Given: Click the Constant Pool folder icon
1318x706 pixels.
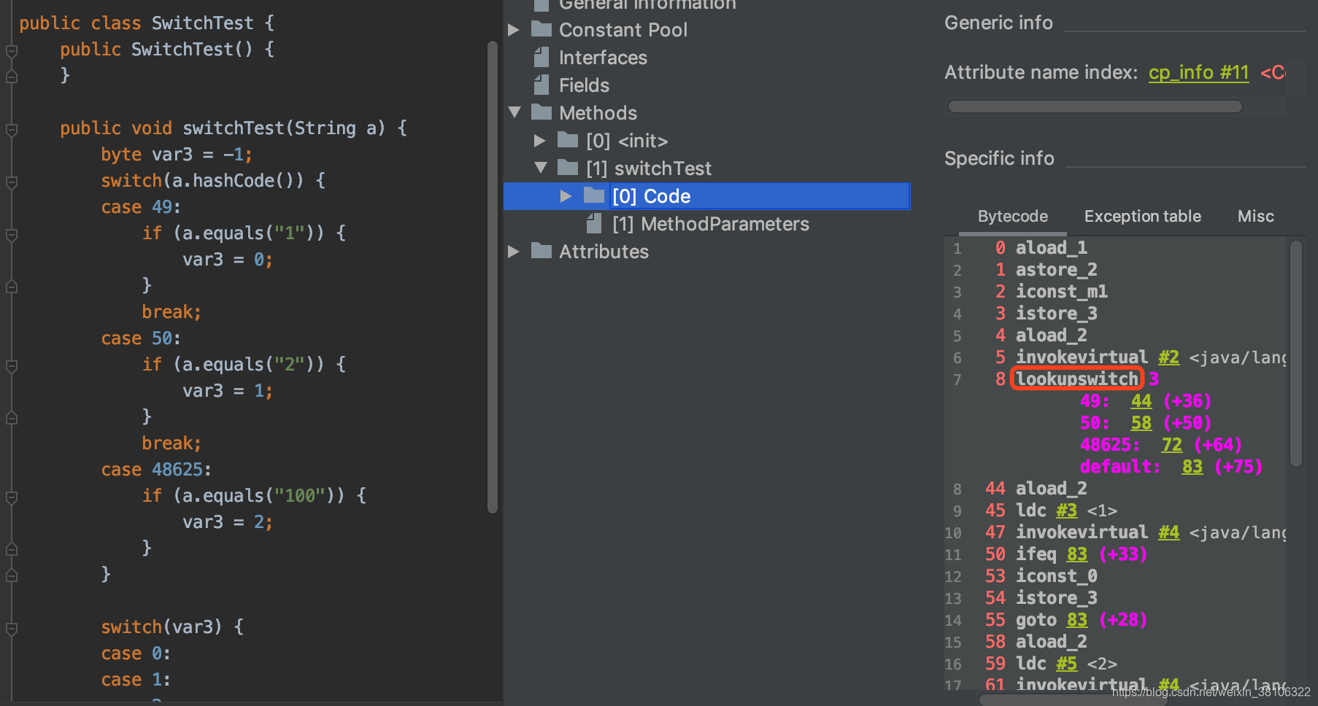Looking at the screenshot, I should [x=542, y=30].
